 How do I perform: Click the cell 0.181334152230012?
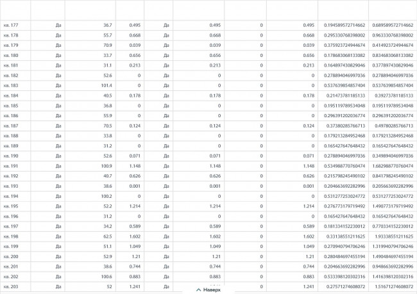(x=345, y=226)
